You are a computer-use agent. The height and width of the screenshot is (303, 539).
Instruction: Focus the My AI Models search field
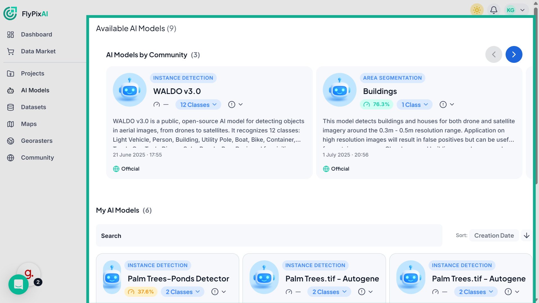(269, 236)
